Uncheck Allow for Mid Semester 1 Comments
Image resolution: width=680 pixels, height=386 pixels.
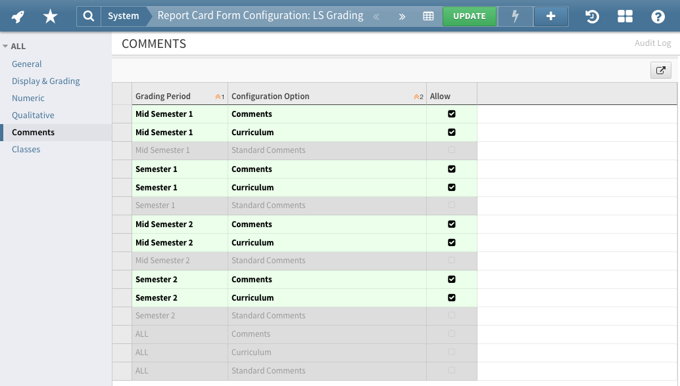click(451, 114)
